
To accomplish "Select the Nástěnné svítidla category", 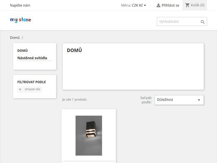I will 32,58.
